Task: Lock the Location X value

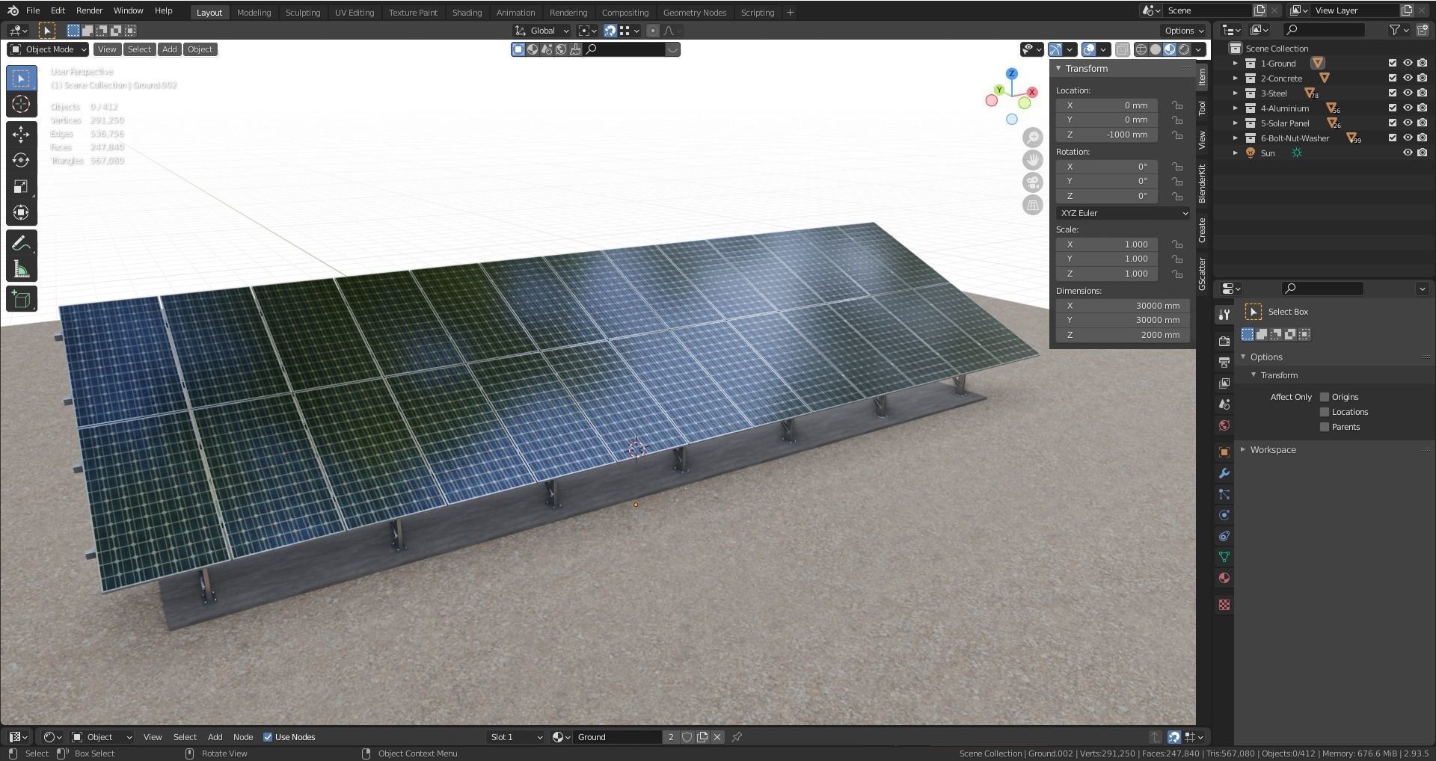Action: [x=1177, y=105]
